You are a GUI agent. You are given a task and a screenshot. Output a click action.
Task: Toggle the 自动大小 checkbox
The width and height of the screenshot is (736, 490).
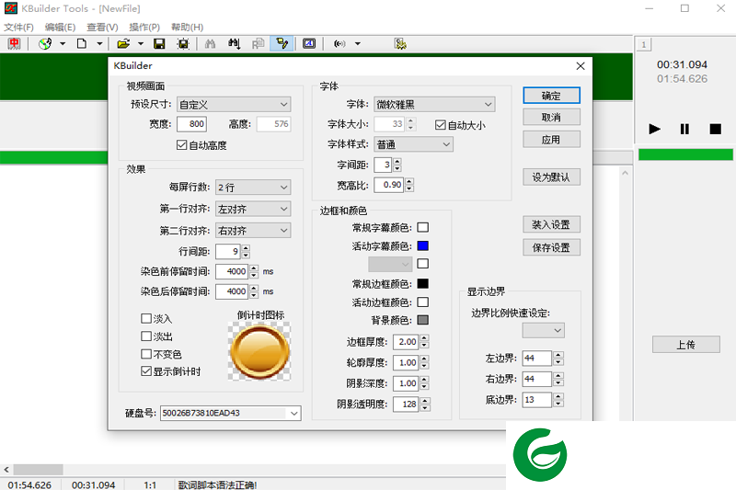pyautogui.click(x=441, y=125)
